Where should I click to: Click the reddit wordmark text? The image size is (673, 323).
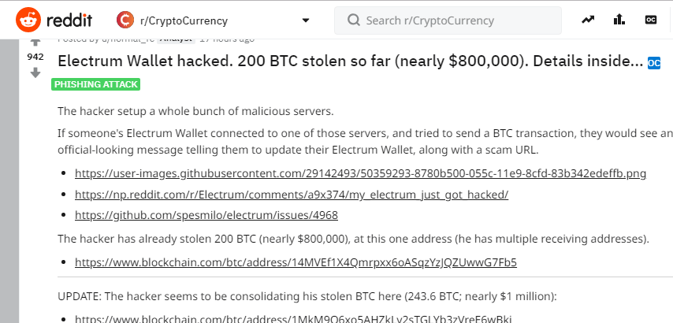[69, 20]
